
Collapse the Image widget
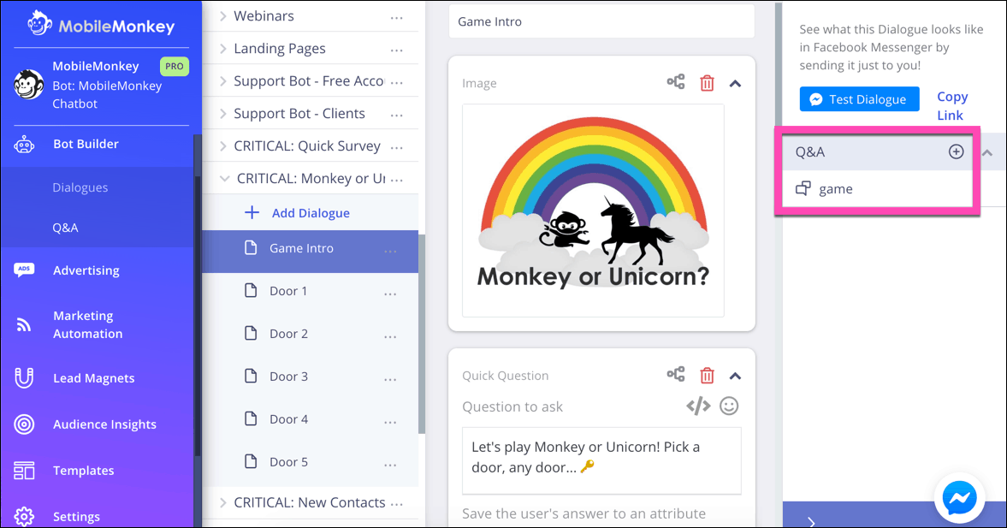pyautogui.click(x=735, y=84)
